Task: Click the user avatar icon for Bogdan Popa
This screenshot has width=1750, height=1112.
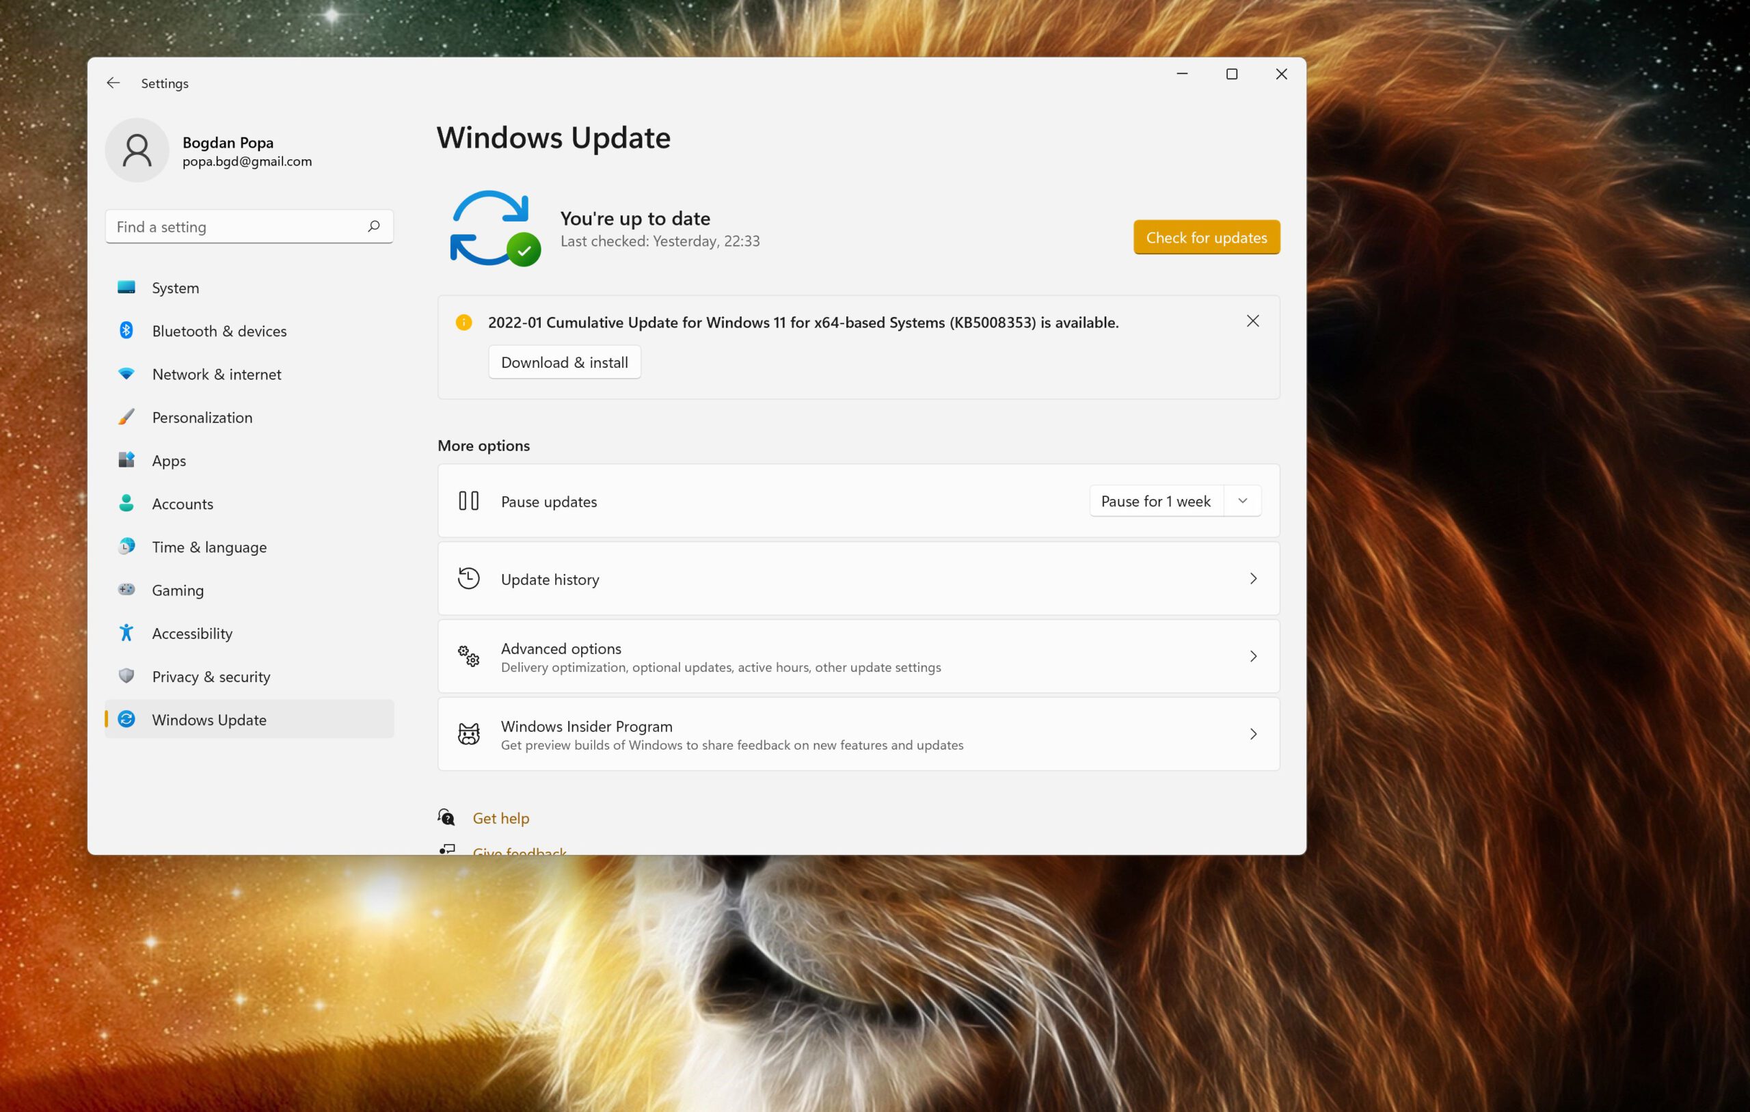Action: [x=137, y=150]
